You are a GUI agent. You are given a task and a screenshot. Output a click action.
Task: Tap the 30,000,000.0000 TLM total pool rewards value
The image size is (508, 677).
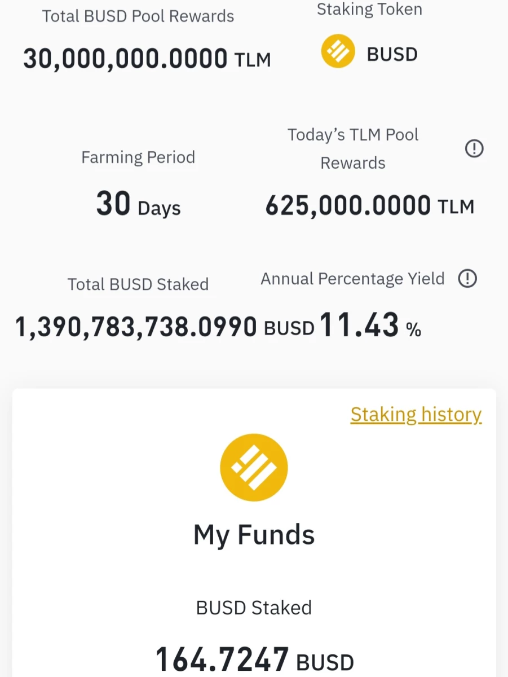[x=147, y=58]
